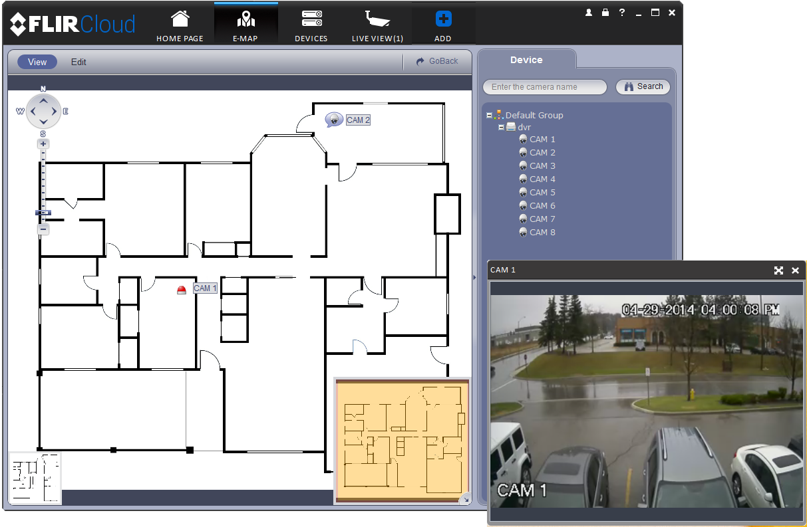Click the lock icon in title bar
Screen dimensions: 807x527
pyautogui.click(x=605, y=13)
